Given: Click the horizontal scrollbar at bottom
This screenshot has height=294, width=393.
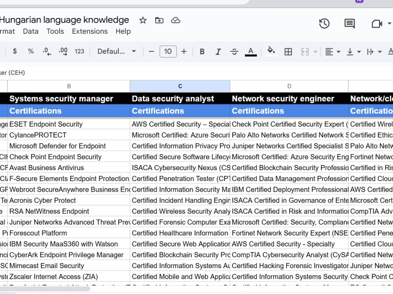Looking at the screenshot, I should point(45,289).
